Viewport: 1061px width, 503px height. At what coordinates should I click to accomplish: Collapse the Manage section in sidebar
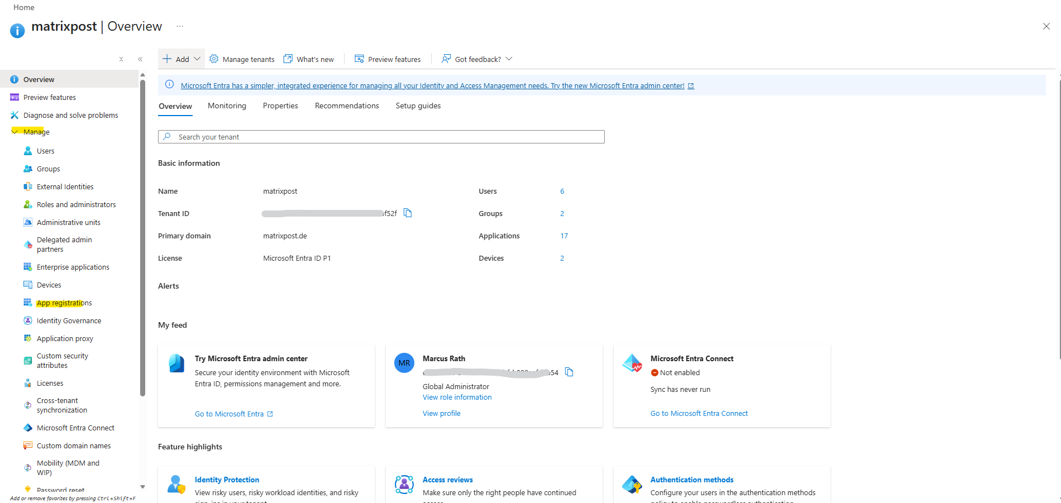point(15,132)
